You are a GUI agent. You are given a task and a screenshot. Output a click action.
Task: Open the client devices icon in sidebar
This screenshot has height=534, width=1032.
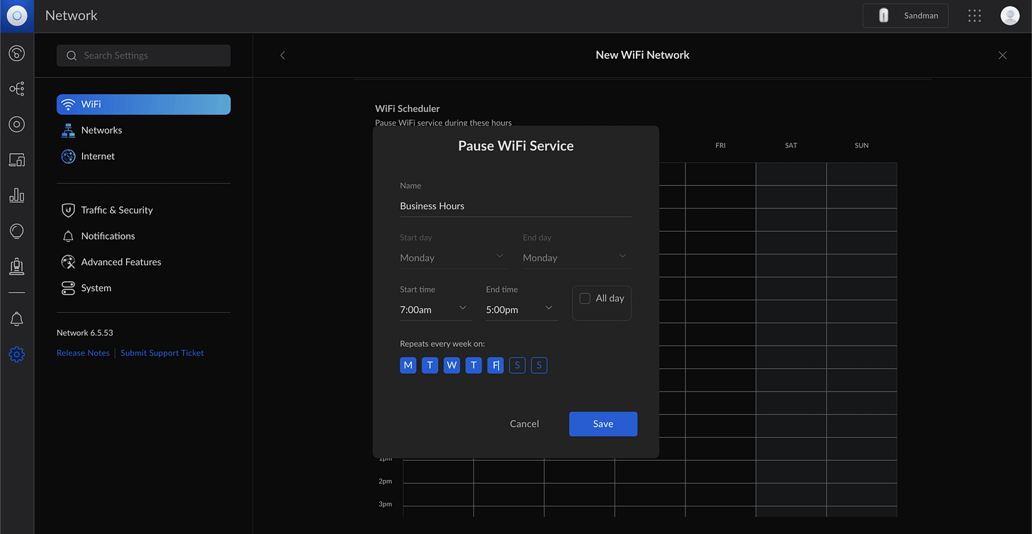(17, 160)
